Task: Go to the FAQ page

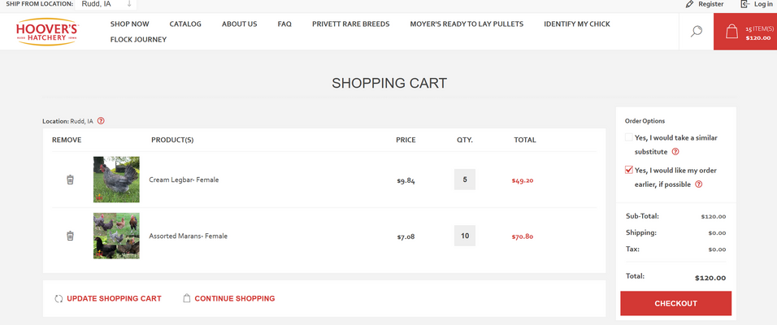Action: pos(284,24)
